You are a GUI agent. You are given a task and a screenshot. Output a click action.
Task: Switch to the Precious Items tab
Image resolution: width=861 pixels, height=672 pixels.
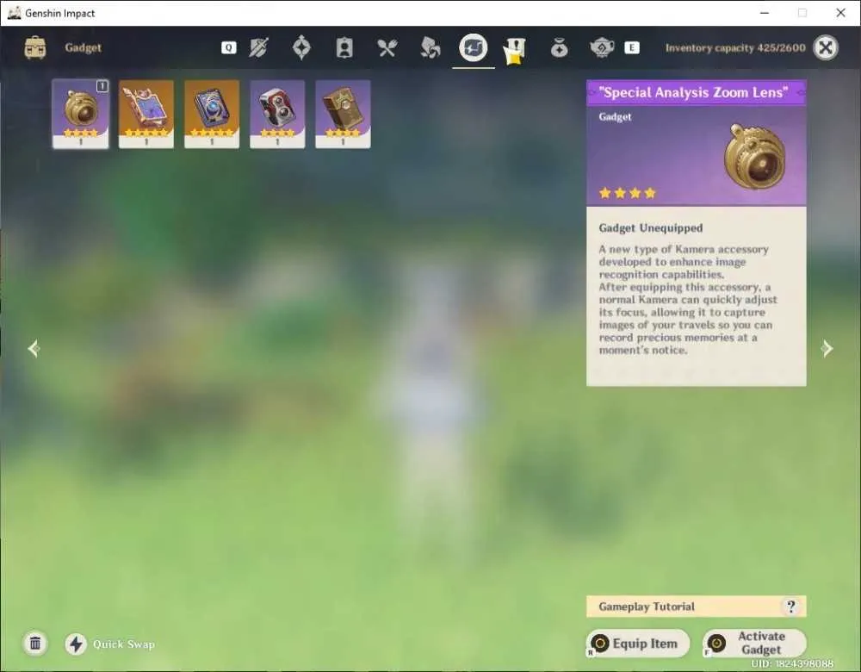pos(559,48)
